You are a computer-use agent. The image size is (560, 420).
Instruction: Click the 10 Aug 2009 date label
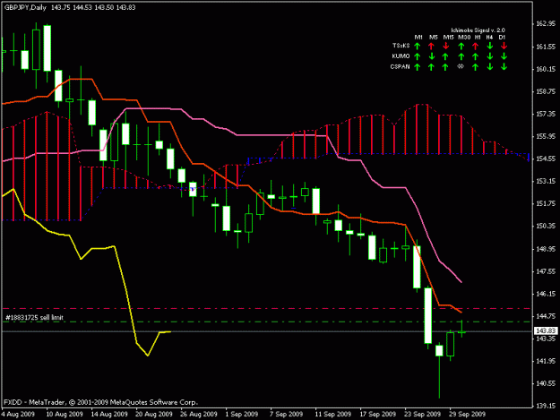point(65,415)
